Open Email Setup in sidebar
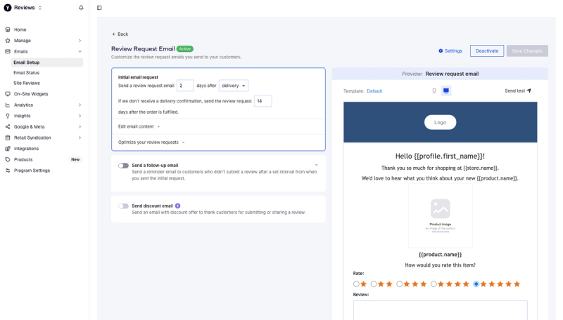The image size is (563, 320). click(47, 62)
